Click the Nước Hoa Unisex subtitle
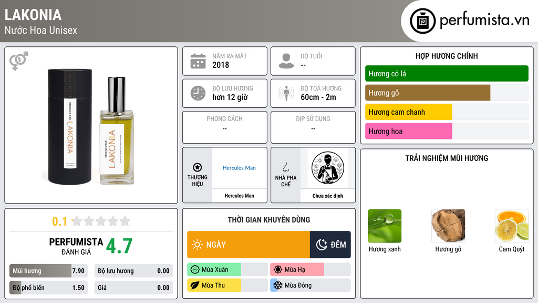Image resolution: width=538 pixels, height=303 pixels. point(41,30)
